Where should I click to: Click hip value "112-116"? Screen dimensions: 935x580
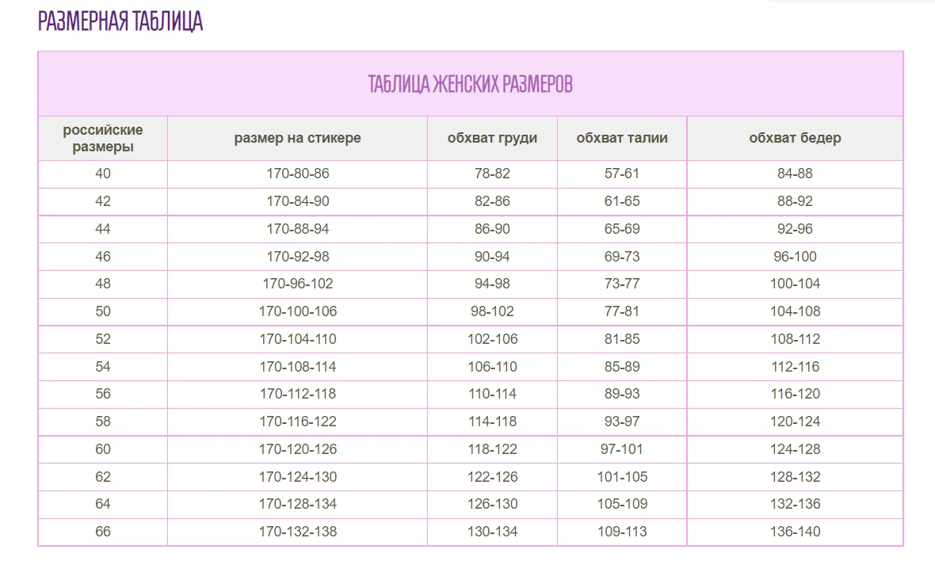pos(795,367)
